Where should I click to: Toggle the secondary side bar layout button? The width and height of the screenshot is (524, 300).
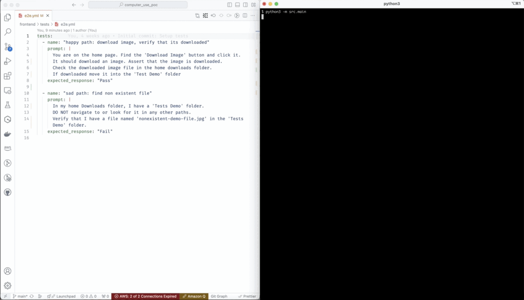coord(245,5)
